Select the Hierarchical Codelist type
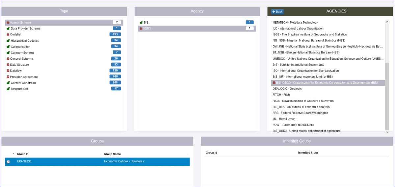The image size is (395, 187). pyautogui.click(x=25, y=41)
